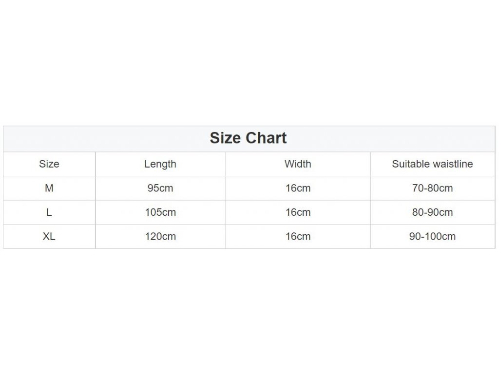
Task: Click the 105cm length cell
Action: [x=160, y=212]
